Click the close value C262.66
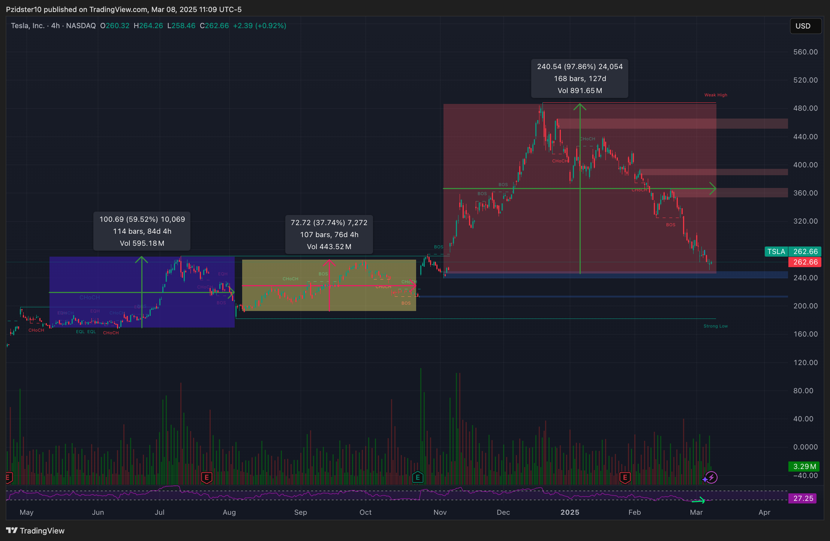 point(214,26)
